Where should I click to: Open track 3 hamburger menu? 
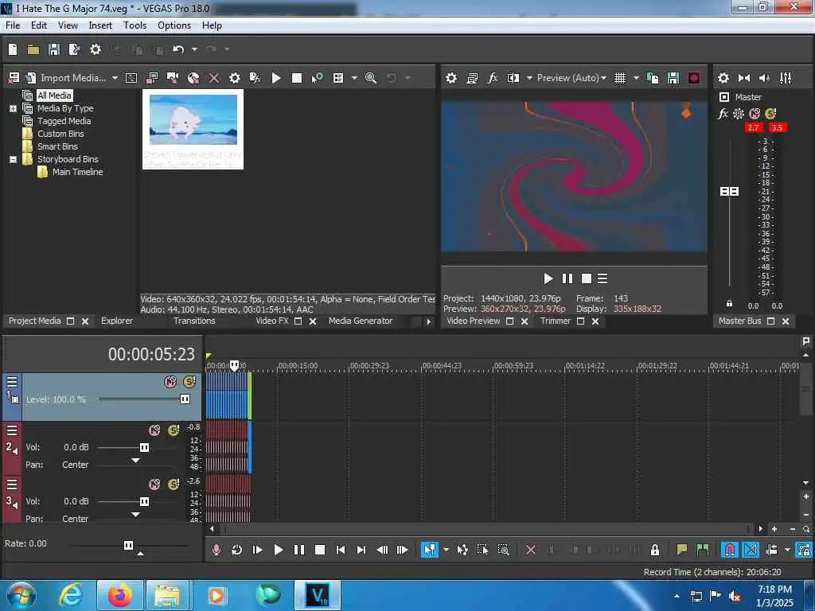tap(11, 485)
